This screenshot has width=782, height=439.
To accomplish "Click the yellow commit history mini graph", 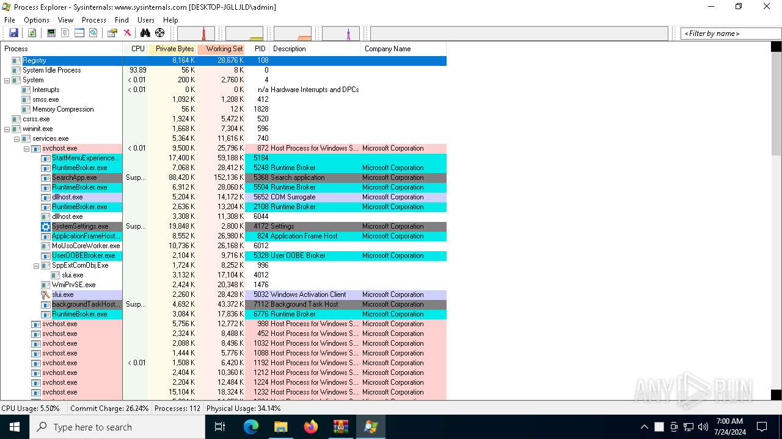I will click(x=244, y=34).
